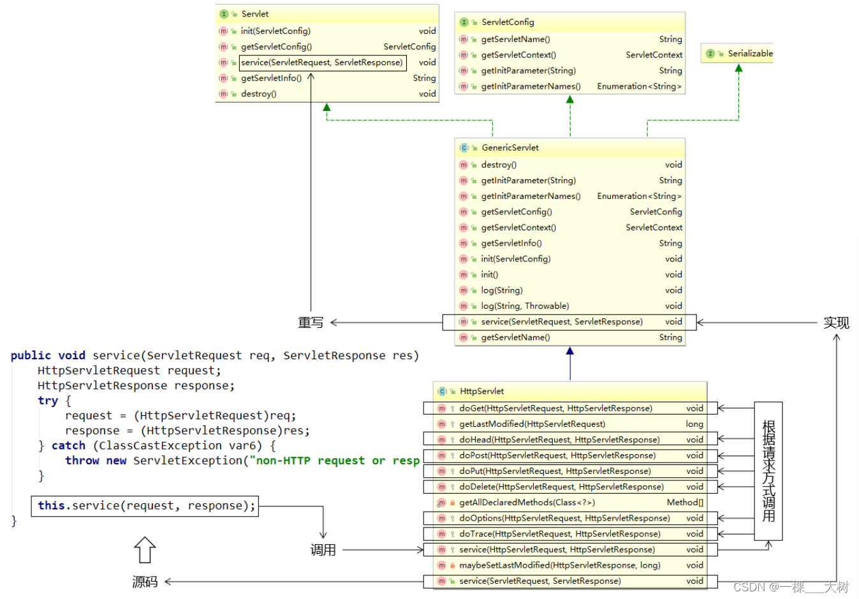Click the interface icon next to ServletConfig
Image resolution: width=859 pixels, height=599 pixels.
[464, 22]
